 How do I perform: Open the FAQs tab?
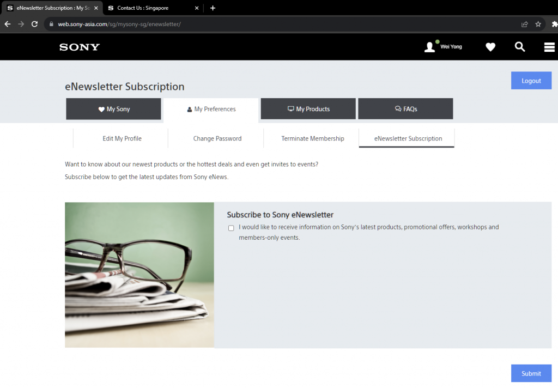click(x=405, y=109)
